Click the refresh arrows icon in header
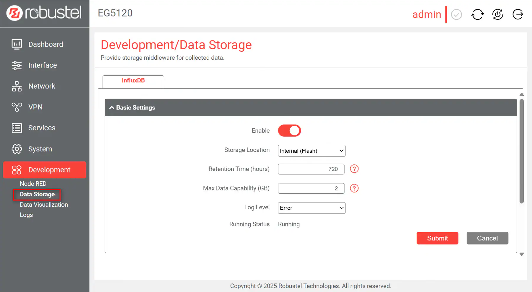Screen dimensions: 532x292 click(477, 14)
